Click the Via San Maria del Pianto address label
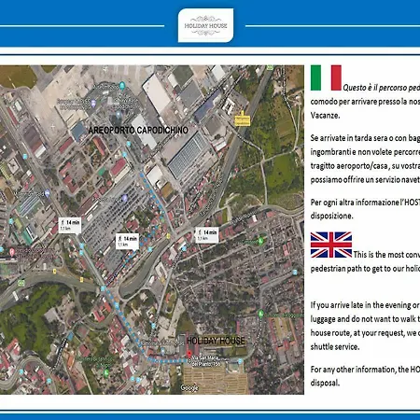Viewport: 420px width, 420px height. pos(206,361)
